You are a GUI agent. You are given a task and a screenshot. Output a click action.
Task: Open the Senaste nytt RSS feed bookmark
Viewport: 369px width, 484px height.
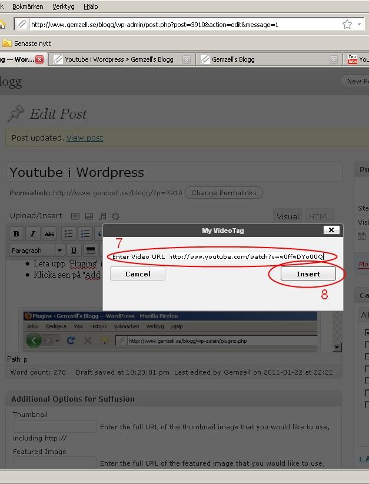(26, 44)
